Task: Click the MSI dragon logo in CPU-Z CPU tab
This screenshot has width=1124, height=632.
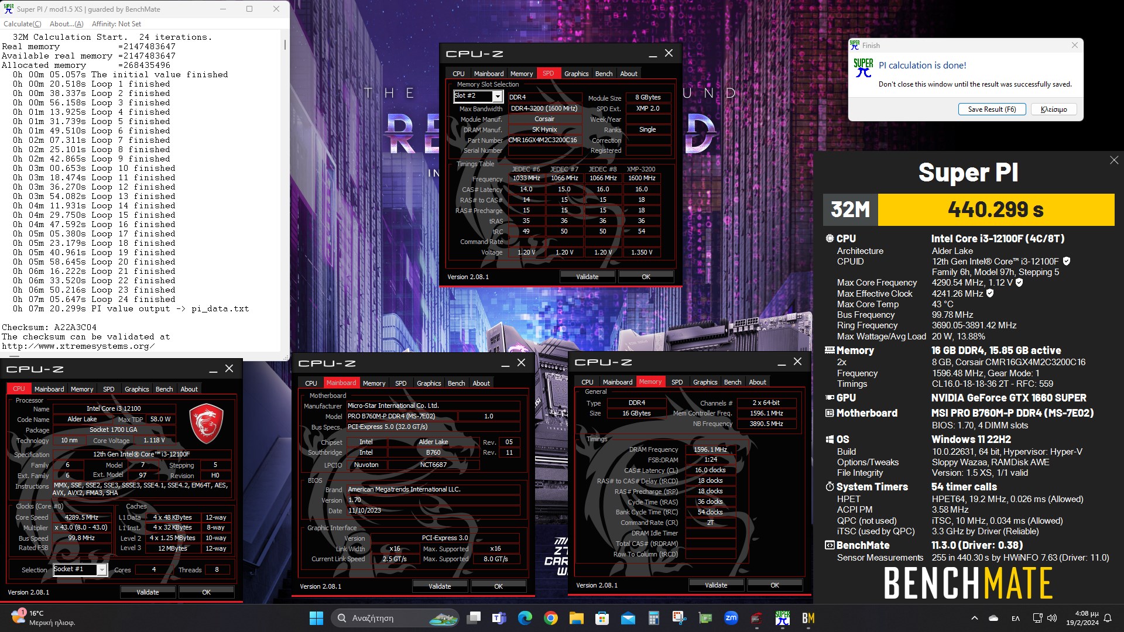Action: tap(206, 423)
